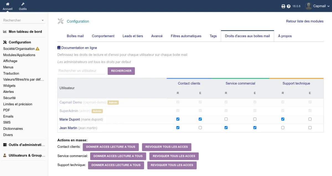The width and height of the screenshot is (332, 176).
Task: Enable Marie Dupont's Service commercial R checkbox
Action: [226, 119]
